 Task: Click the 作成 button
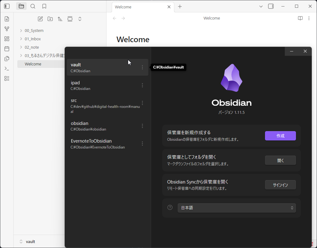point(280,136)
